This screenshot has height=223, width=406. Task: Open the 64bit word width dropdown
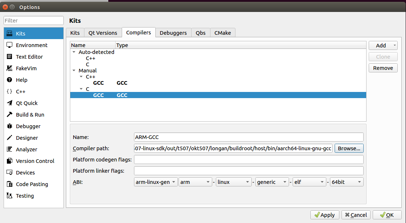(347, 182)
